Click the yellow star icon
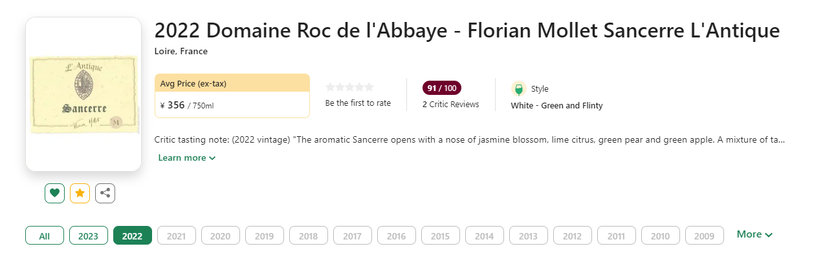 [80, 193]
